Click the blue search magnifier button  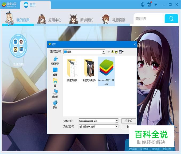click(x=171, y=18)
